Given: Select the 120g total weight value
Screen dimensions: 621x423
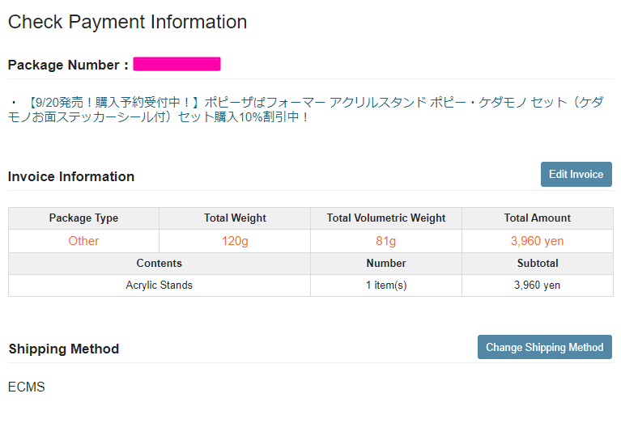Looking at the screenshot, I should coord(235,241).
